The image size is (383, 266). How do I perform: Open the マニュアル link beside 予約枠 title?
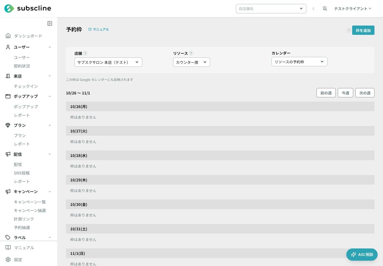point(99,29)
